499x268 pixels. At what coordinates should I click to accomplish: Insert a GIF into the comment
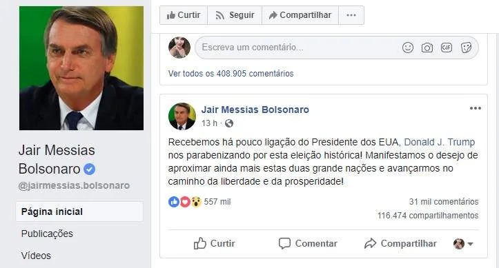447,48
